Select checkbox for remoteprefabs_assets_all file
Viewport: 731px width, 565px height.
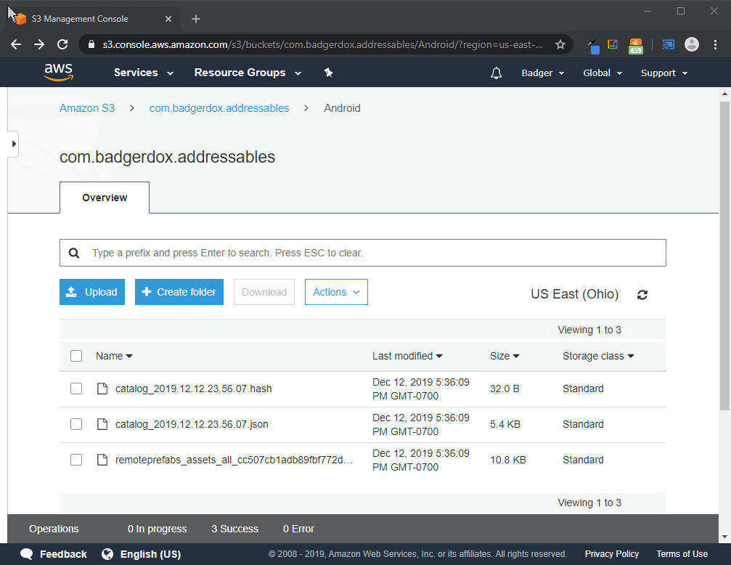coord(76,460)
